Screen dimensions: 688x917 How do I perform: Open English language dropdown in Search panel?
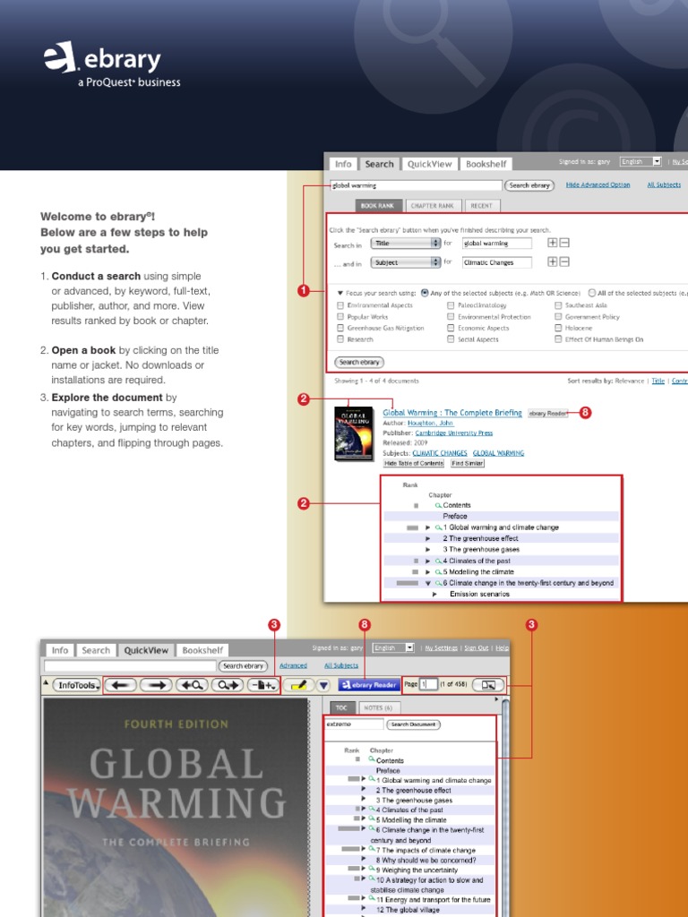(x=641, y=161)
